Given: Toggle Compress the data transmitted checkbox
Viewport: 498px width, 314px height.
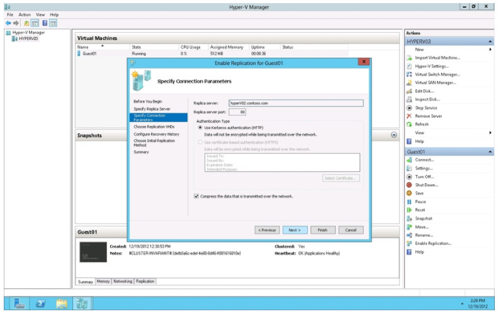Looking at the screenshot, I should pyautogui.click(x=196, y=196).
